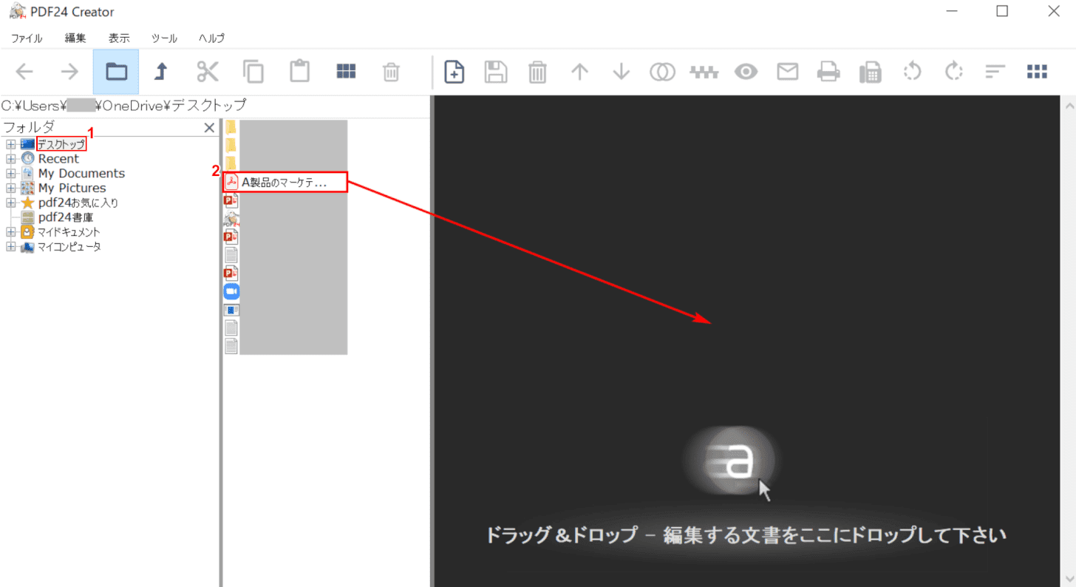Close the フォルダ panel

(209, 128)
